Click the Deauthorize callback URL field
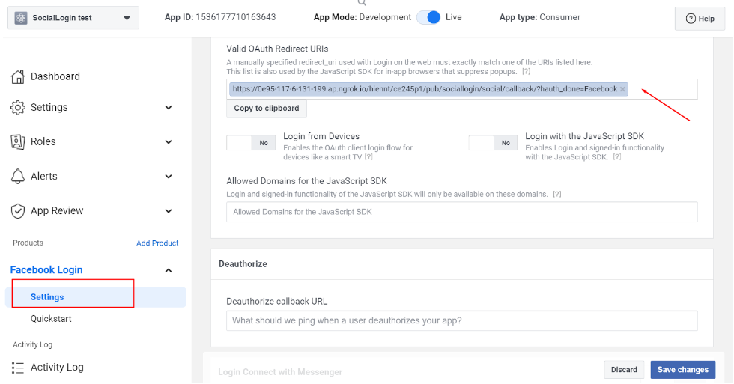Screen dimensions: 734x384 point(461,320)
